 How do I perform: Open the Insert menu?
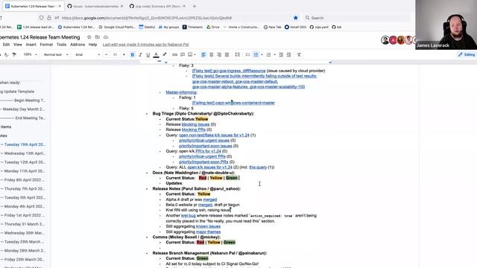[31, 45]
